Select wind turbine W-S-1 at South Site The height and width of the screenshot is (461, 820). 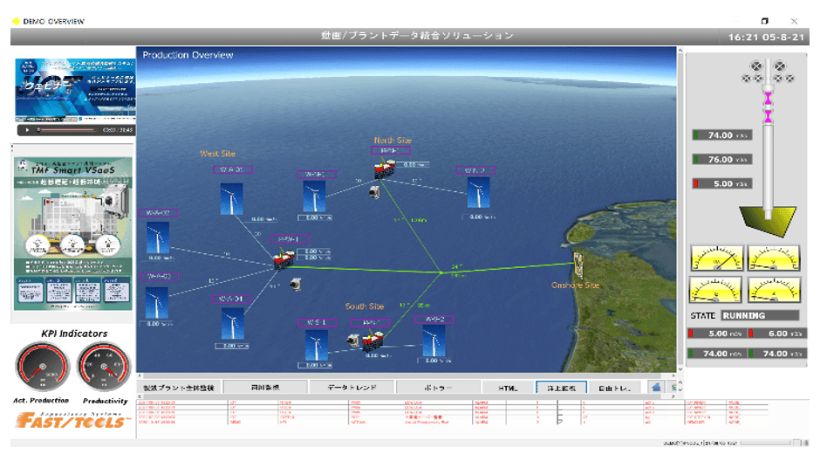click(316, 345)
